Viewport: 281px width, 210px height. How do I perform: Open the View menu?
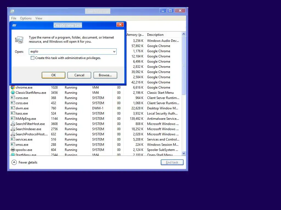[x=39, y=18]
